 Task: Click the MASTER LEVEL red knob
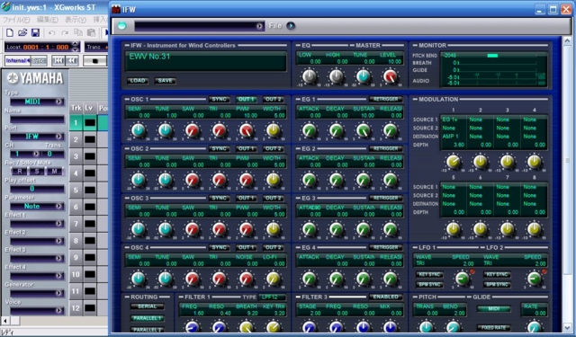click(390, 76)
